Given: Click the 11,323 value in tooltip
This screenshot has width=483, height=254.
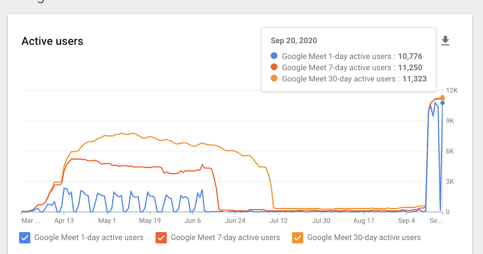Looking at the screenshot, I should pos(414,79).
